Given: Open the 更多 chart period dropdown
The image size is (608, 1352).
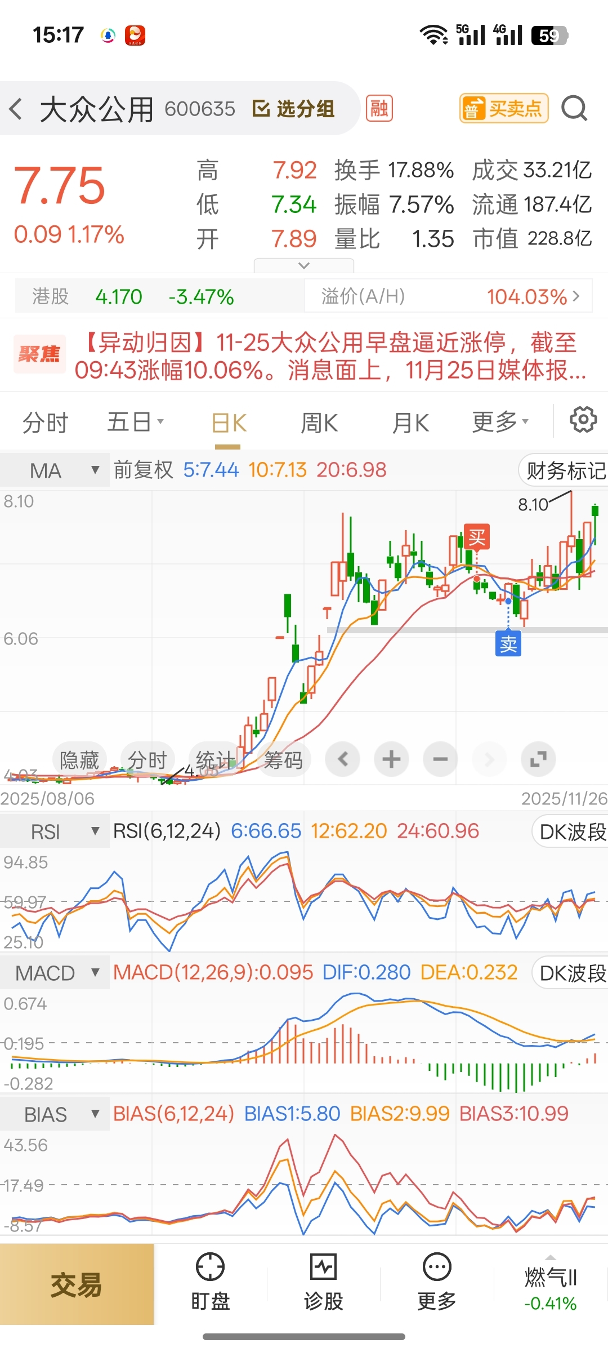Looking at the screenshot, I should coord(500,422).
